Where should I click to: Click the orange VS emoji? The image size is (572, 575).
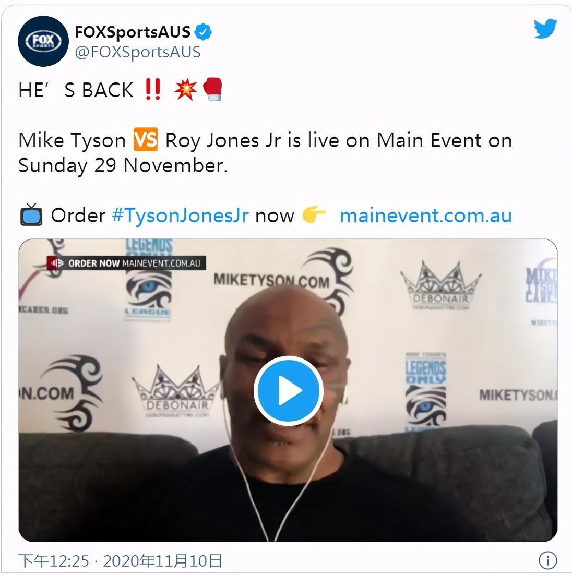[x=145, y=139]
